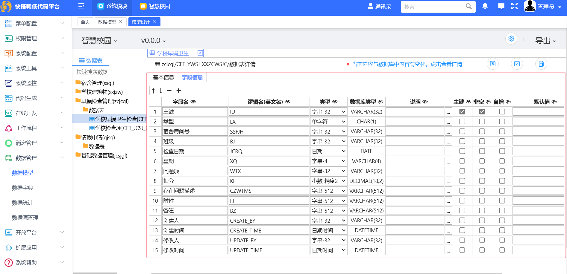Collapse the sidebar with the hamburger icon
The width and height of the screenshot is (567, 274).
(81, 6)
